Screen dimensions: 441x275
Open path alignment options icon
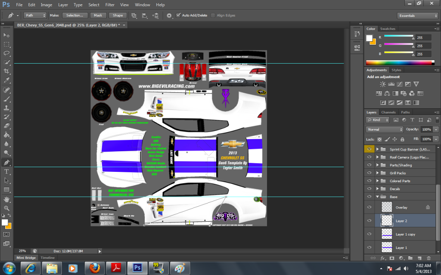pyautogui.click(x=145, y=16)
